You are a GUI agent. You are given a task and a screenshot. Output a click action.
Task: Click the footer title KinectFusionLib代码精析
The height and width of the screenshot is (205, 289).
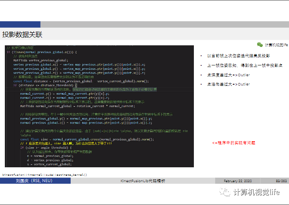pyautogui.click(x=143, y=181)
